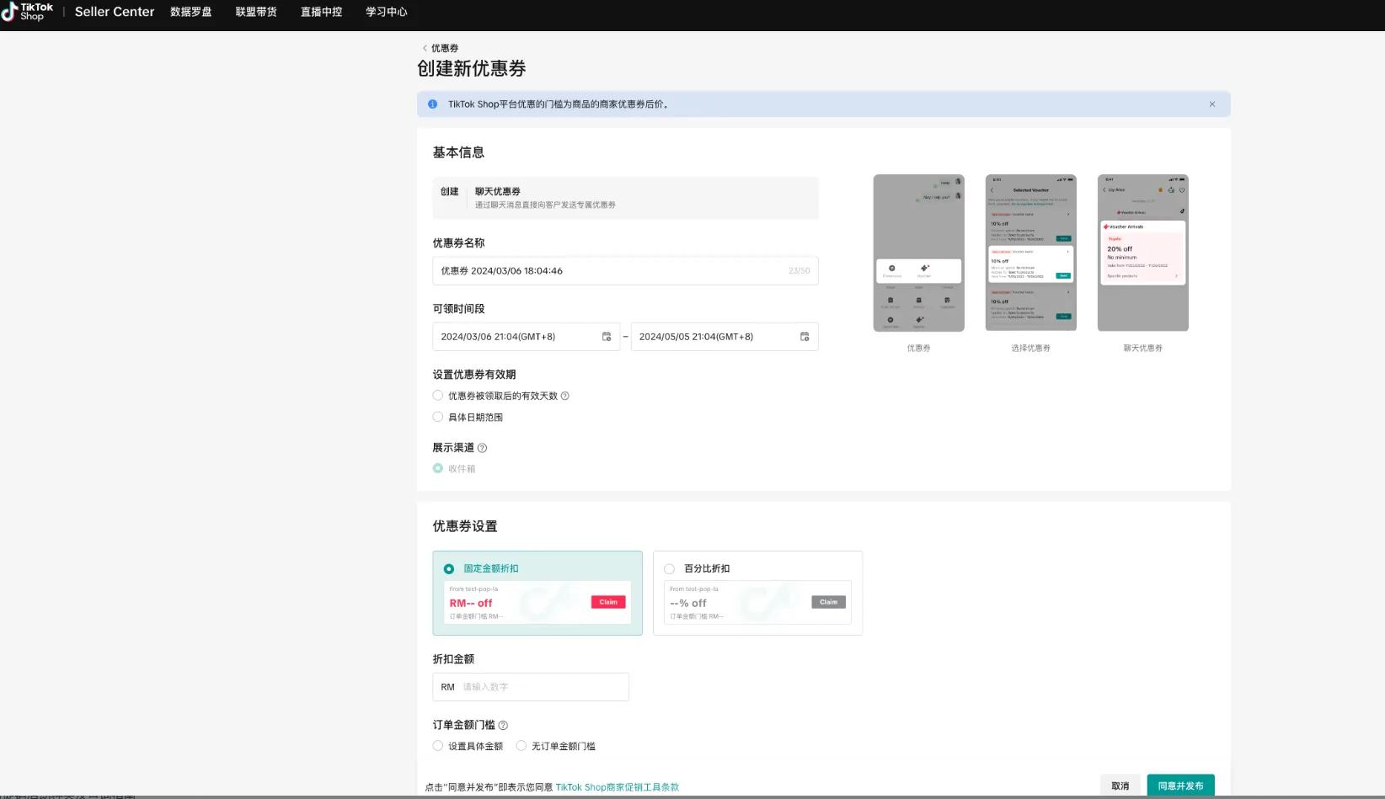Select 优惠券被领取后的有效天数 radio option

pos(438,396)
